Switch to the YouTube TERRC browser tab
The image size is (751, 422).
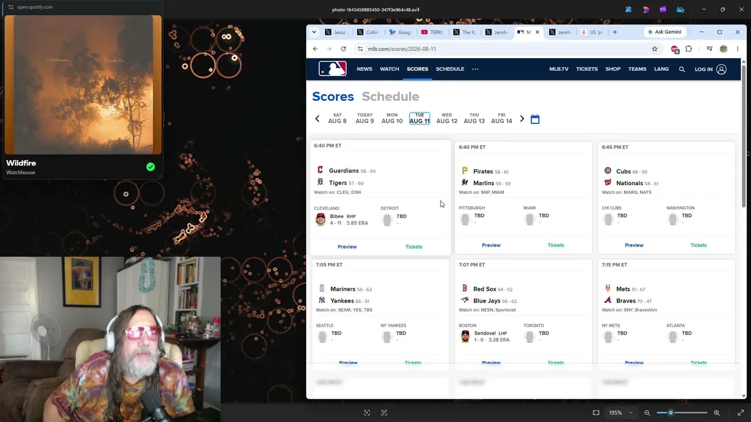pyautogui.click(x=432, y=32)
